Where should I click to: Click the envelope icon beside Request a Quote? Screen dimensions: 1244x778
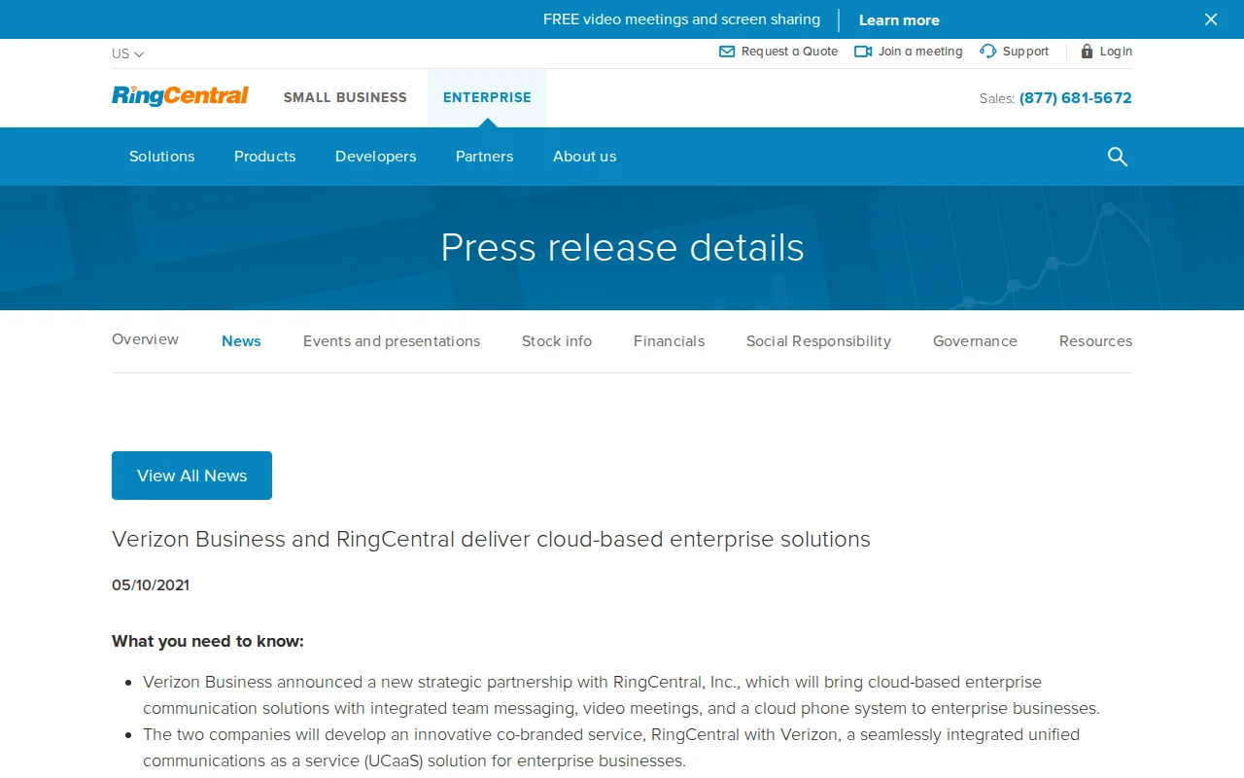tap(727, 52)
